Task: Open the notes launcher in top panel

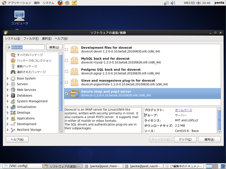Action: click(x=74, y=3)
